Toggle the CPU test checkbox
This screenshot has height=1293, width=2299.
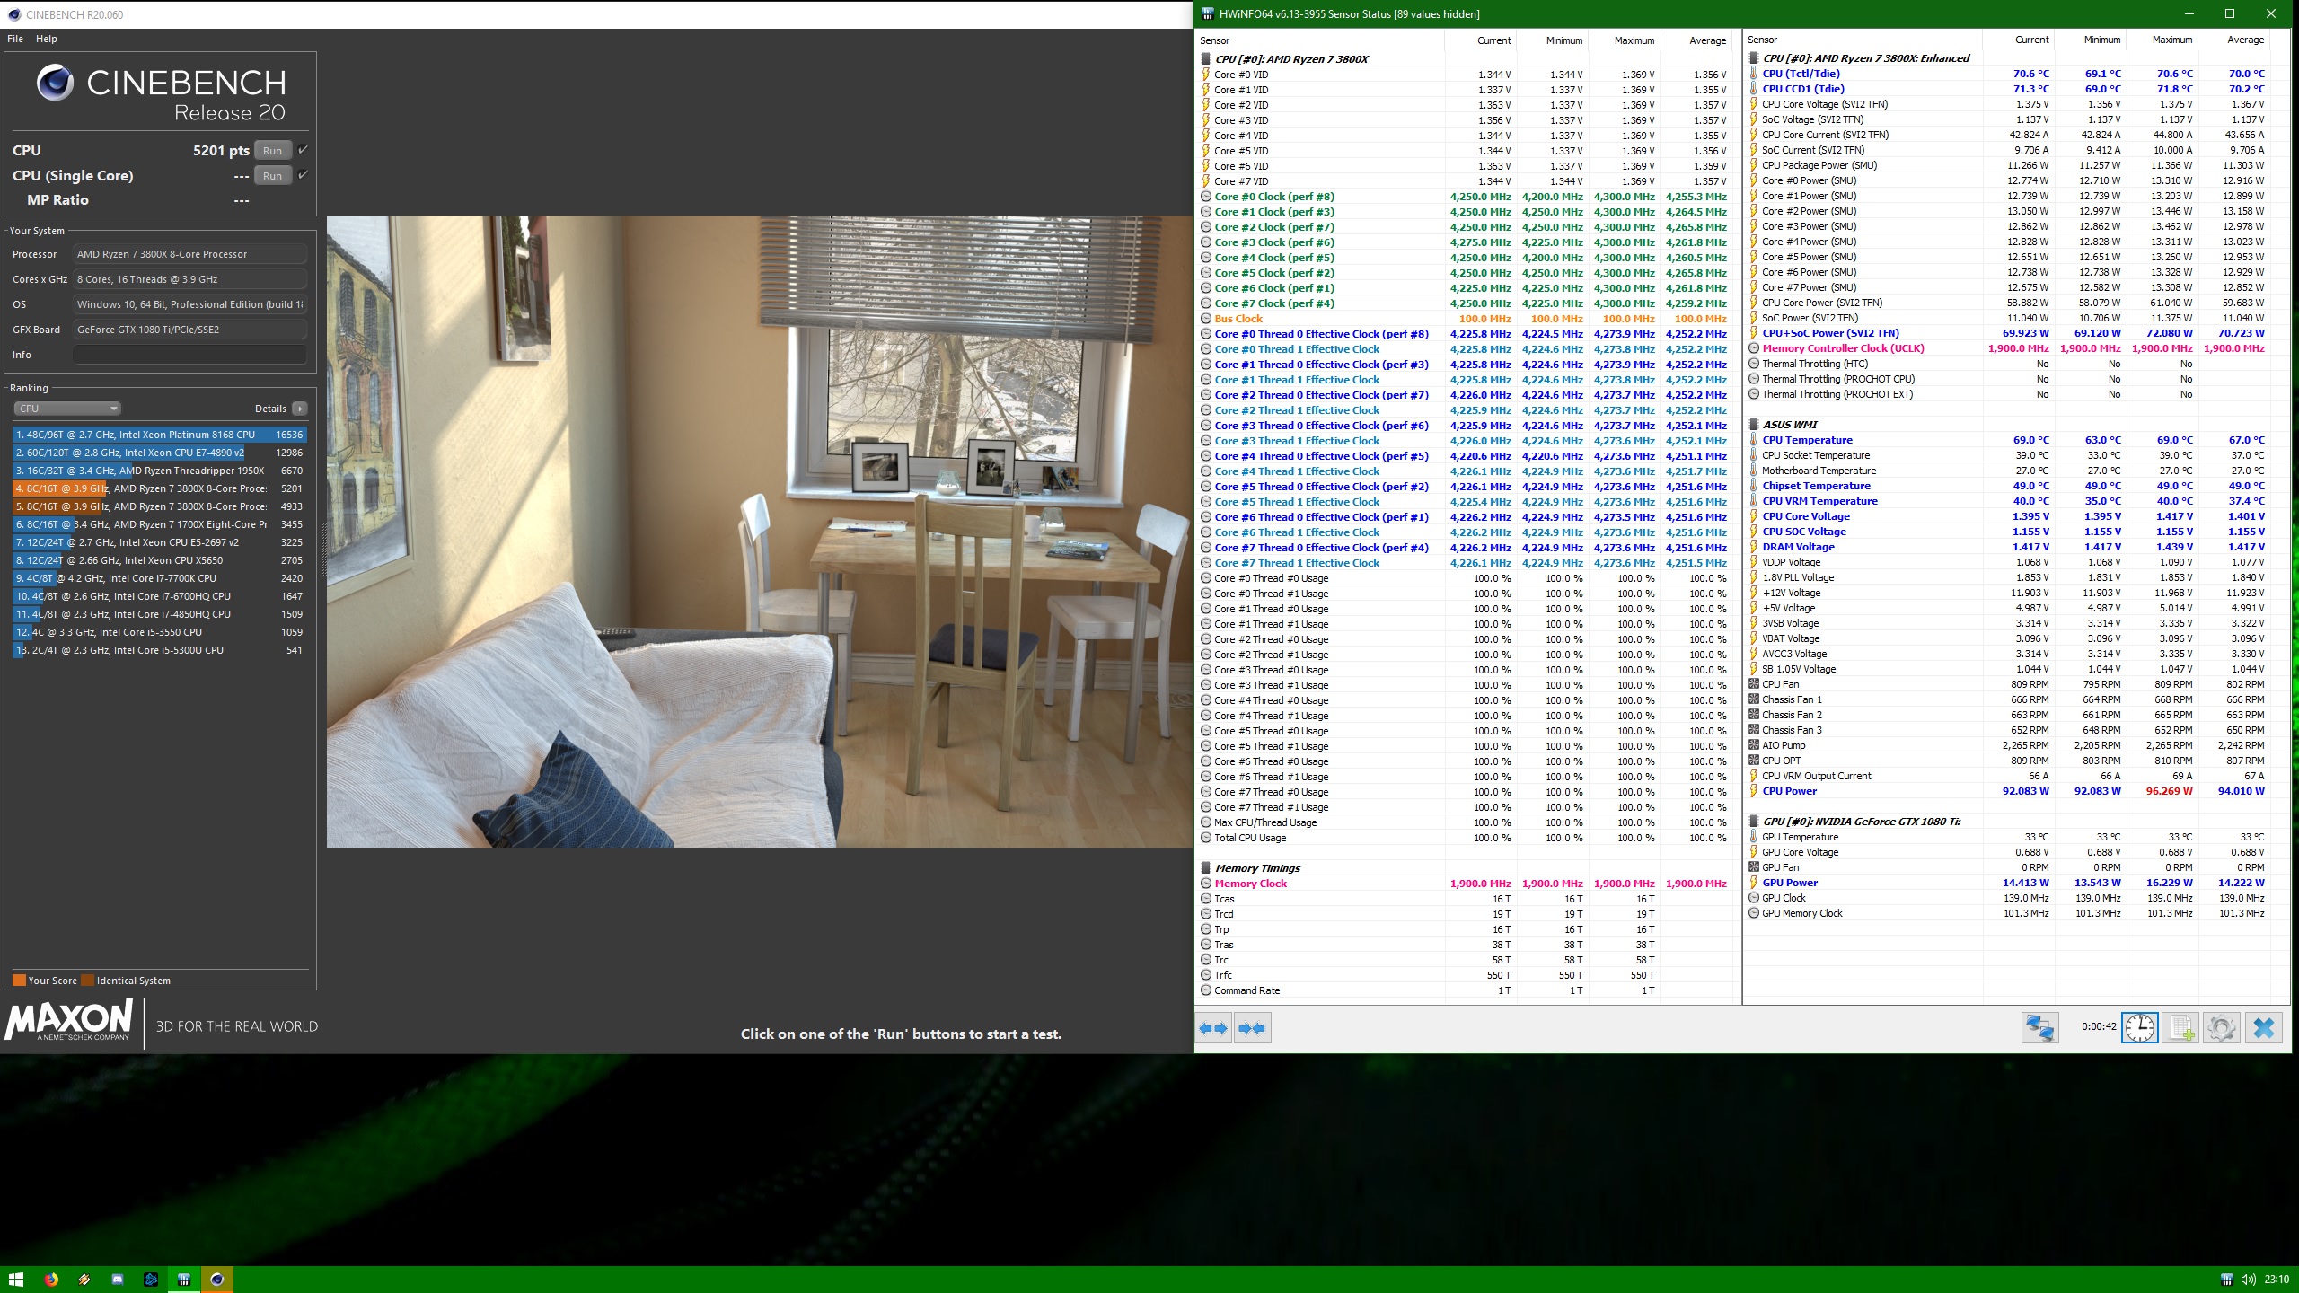303,150
